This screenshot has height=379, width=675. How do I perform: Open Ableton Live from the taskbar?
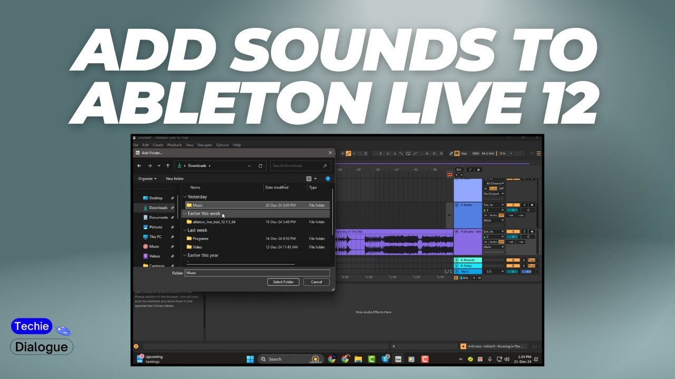398,359
